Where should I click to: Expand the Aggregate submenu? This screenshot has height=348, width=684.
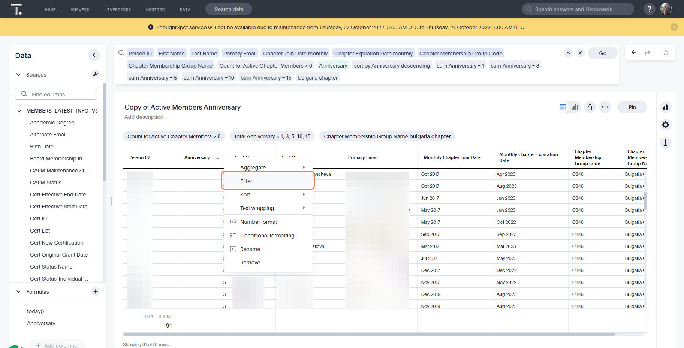(x=268, y=167)
